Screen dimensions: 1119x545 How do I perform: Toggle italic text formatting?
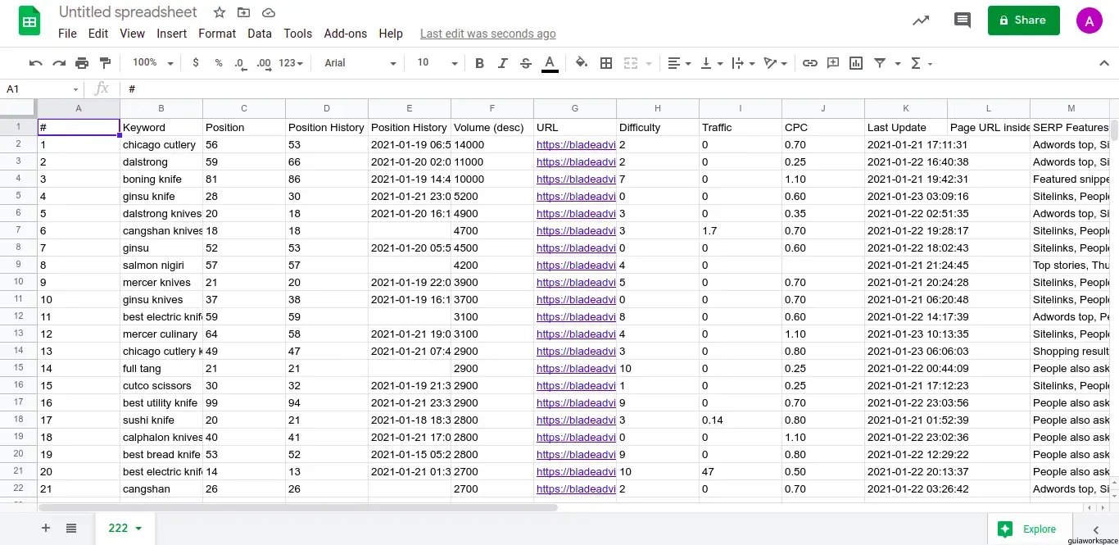pos(502,63)
